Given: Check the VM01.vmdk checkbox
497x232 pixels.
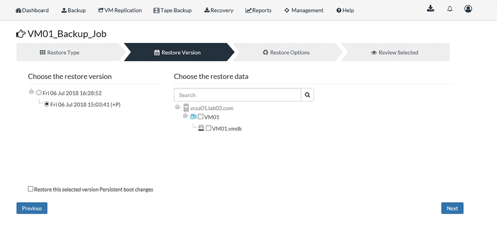Looking at the screenshot, I should click(x=208, y=128).
